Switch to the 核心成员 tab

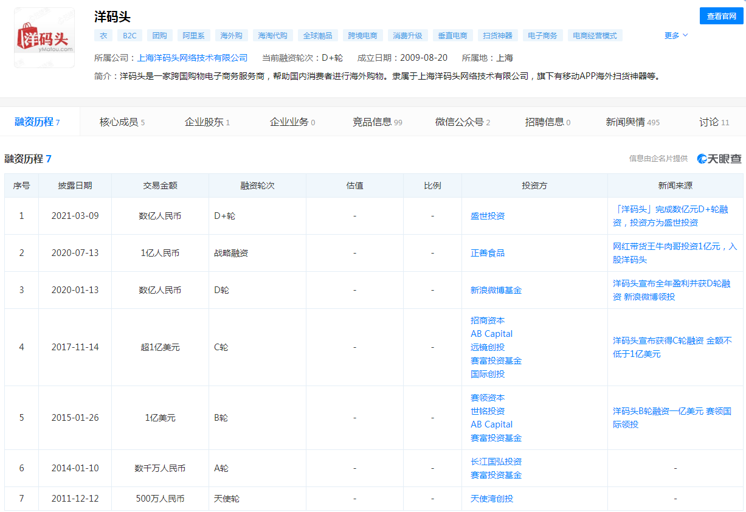122,122
